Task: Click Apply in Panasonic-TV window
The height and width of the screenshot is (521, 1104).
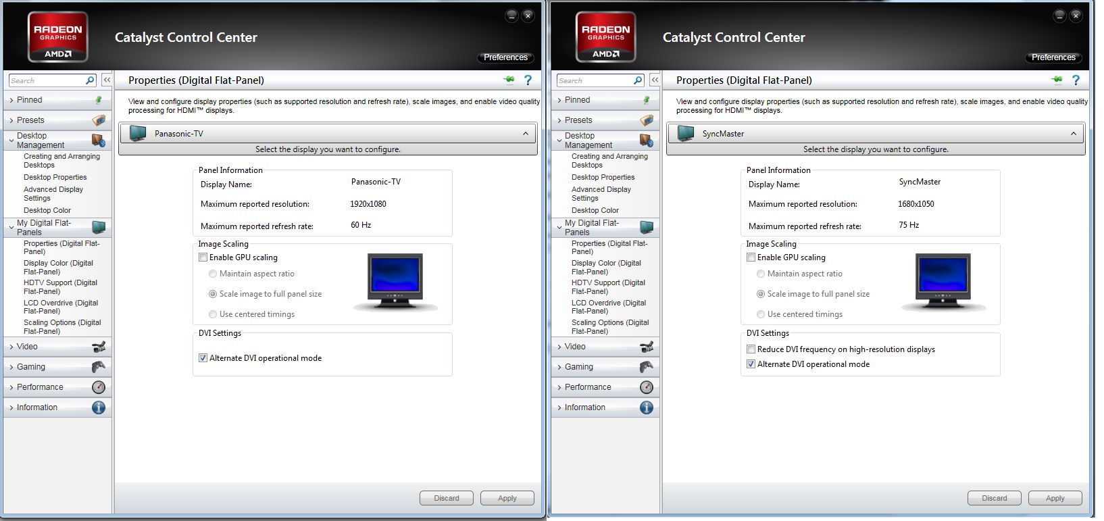Action: (507, 498)
